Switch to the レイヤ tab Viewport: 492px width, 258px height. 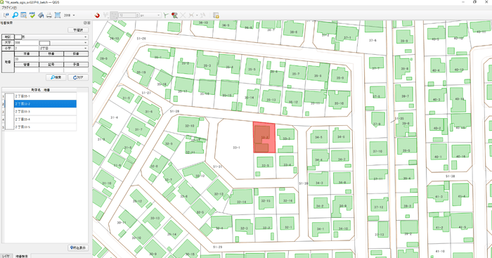pos(6,256)
